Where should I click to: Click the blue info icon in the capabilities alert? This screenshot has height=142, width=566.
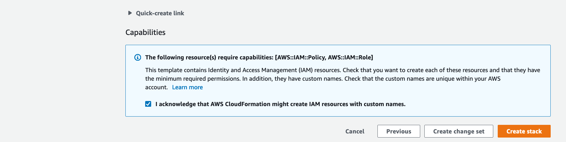tap(138, 57)
